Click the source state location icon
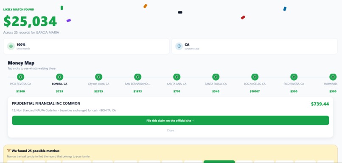 pos(179,46)
